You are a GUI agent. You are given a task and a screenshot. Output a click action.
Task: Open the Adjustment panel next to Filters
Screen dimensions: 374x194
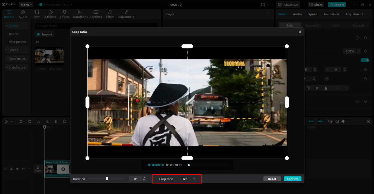pyautogui.click(x=126, y=14)
